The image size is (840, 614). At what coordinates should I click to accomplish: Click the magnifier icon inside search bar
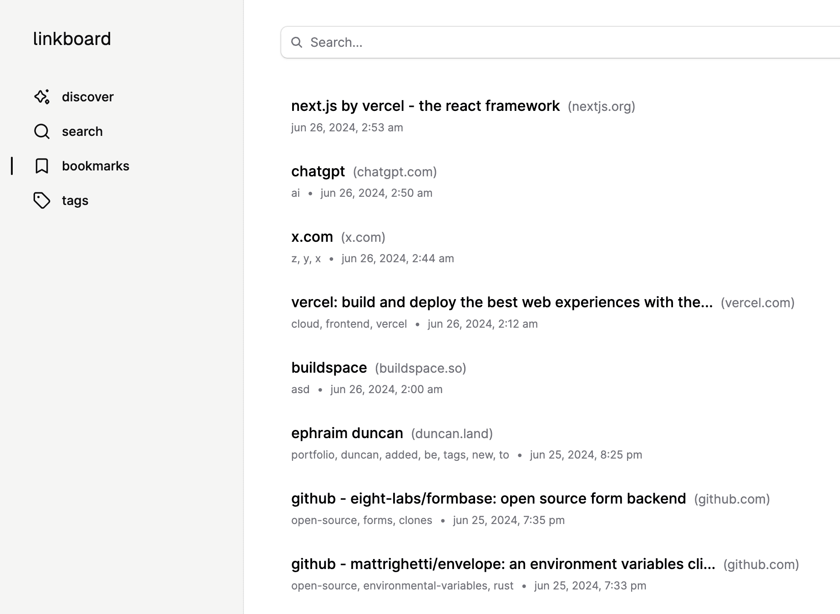(297, 42)
